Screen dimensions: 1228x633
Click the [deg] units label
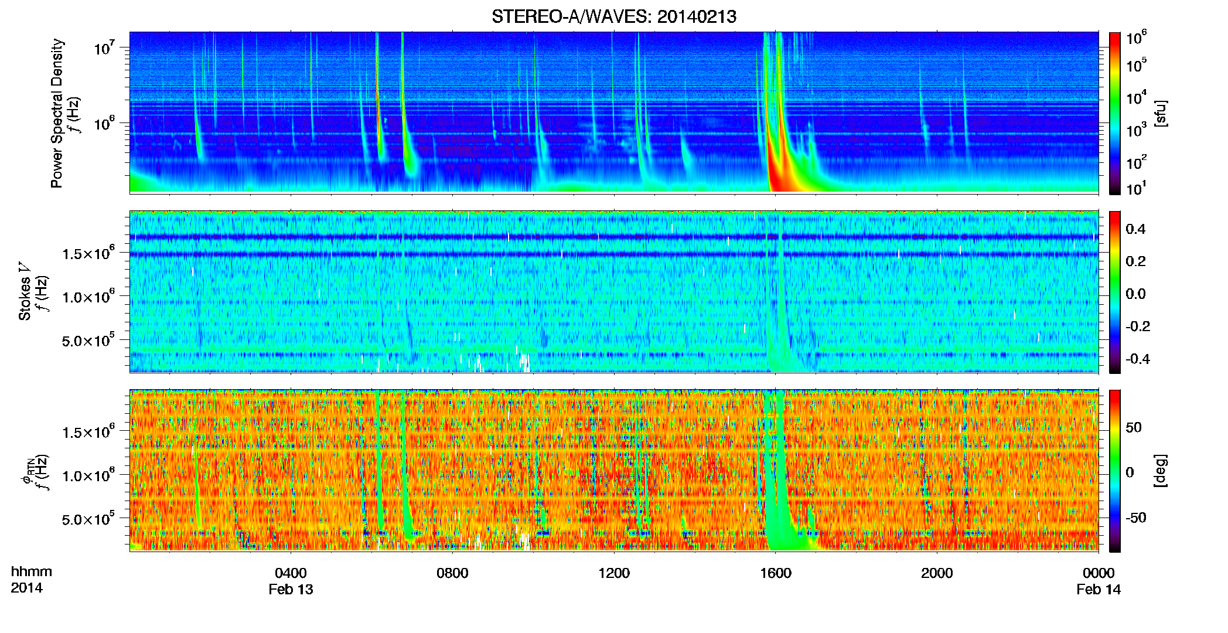click(x=1161, y=471)
